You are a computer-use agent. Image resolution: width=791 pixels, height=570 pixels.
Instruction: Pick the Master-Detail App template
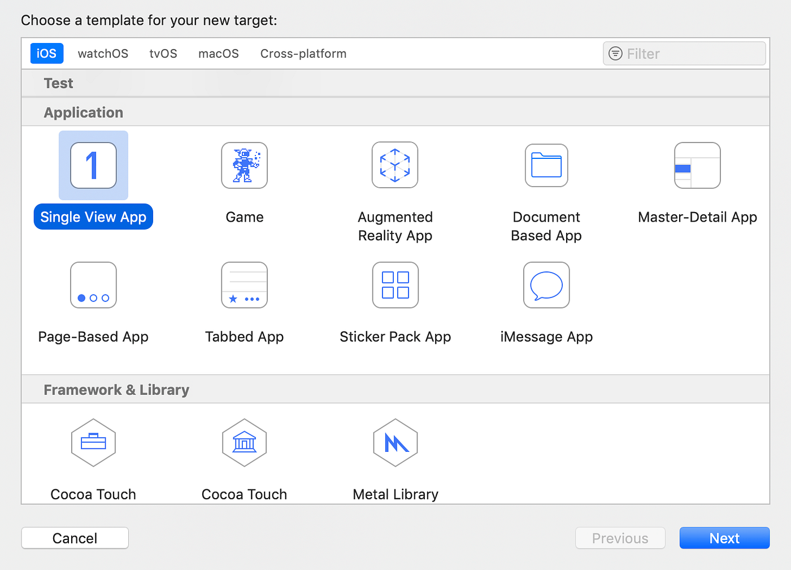pyautogui.click(x=697, y=165)
